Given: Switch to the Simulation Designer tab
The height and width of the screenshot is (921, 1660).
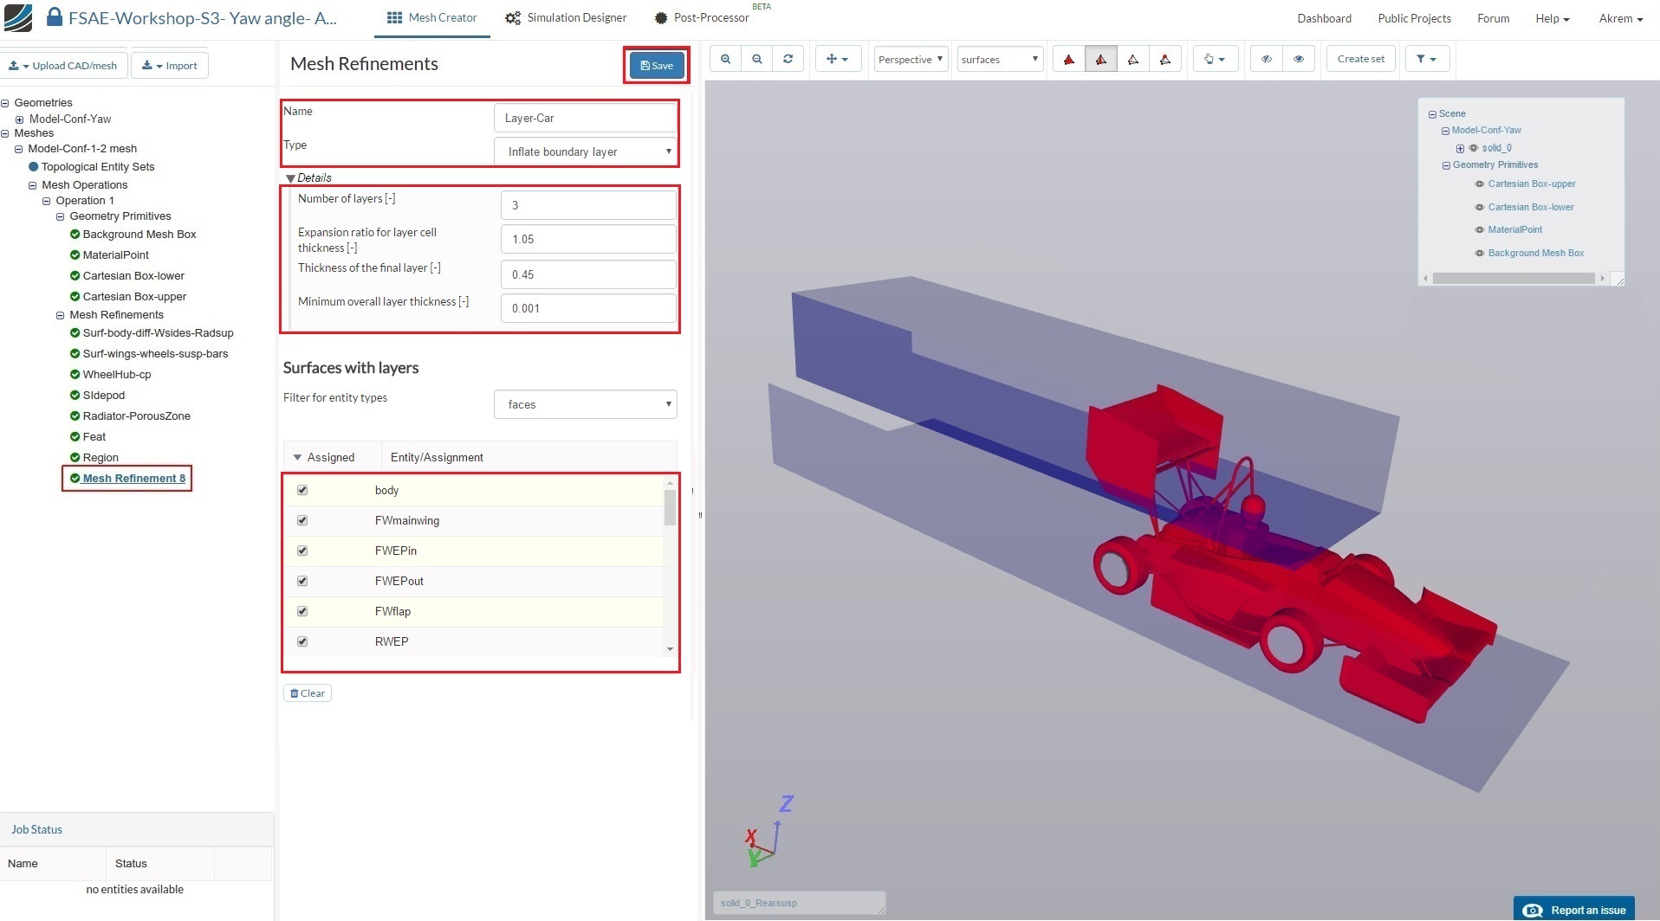Looking at the screenshot, I should point(566,18).
